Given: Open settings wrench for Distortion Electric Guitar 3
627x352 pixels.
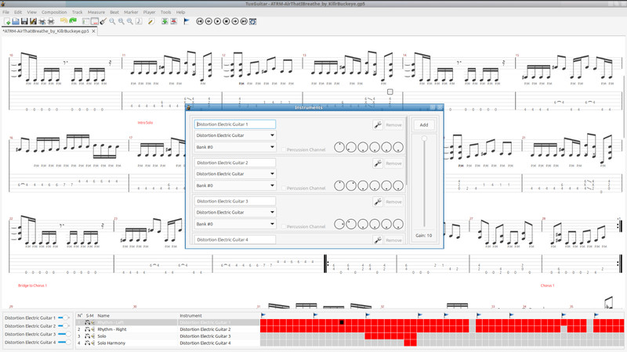Looking at the screenshot, I should 378,202.
